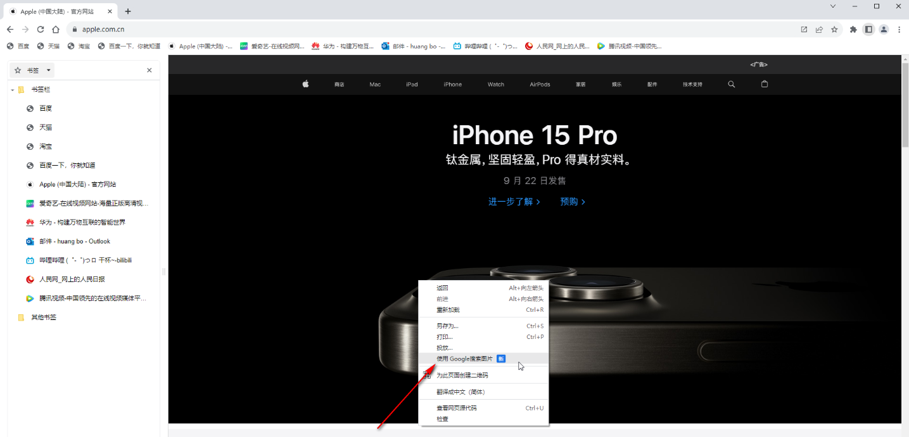This screenshot has height=437, width=909.
Task: Click the 预购 link for iPhone 15 Pro
Action: (x=573, y=202)
